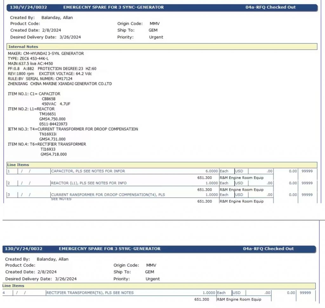Click the Internal Notes section header

(23, 47)
